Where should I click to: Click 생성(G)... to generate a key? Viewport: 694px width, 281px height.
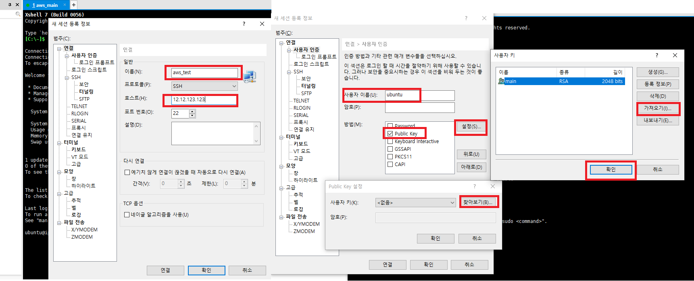[658, 72]
